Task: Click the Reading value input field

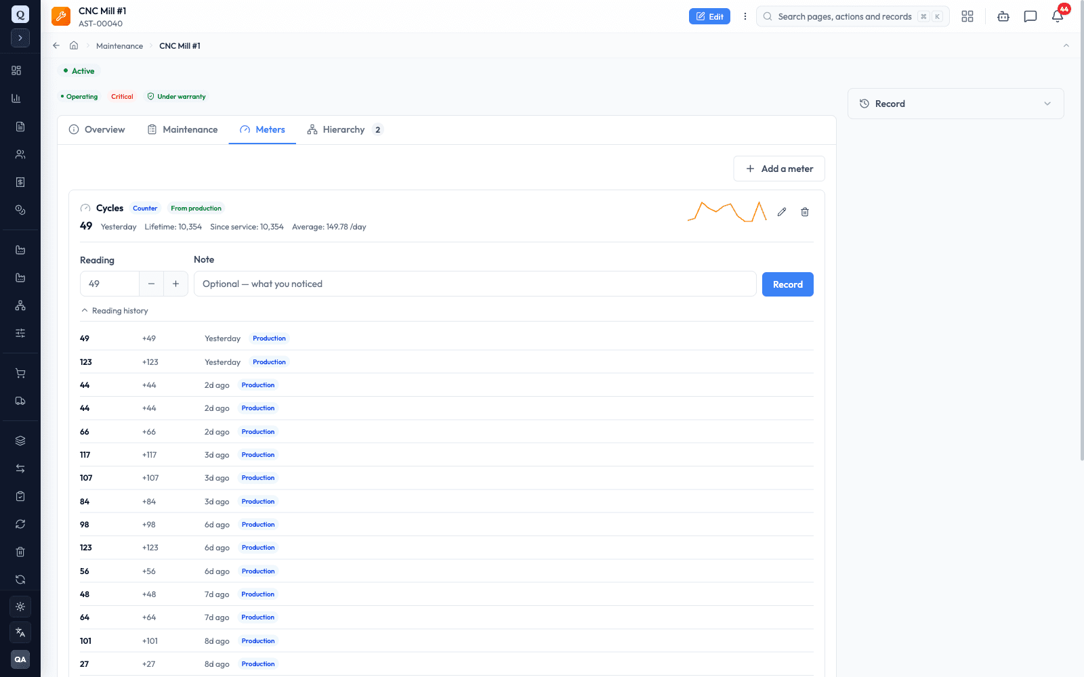Action: (x=110, y=284)
